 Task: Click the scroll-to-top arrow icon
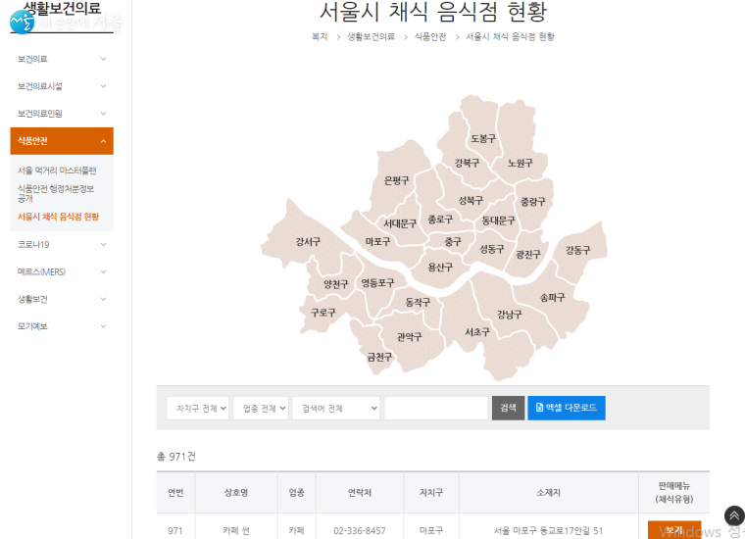point(734,515)
